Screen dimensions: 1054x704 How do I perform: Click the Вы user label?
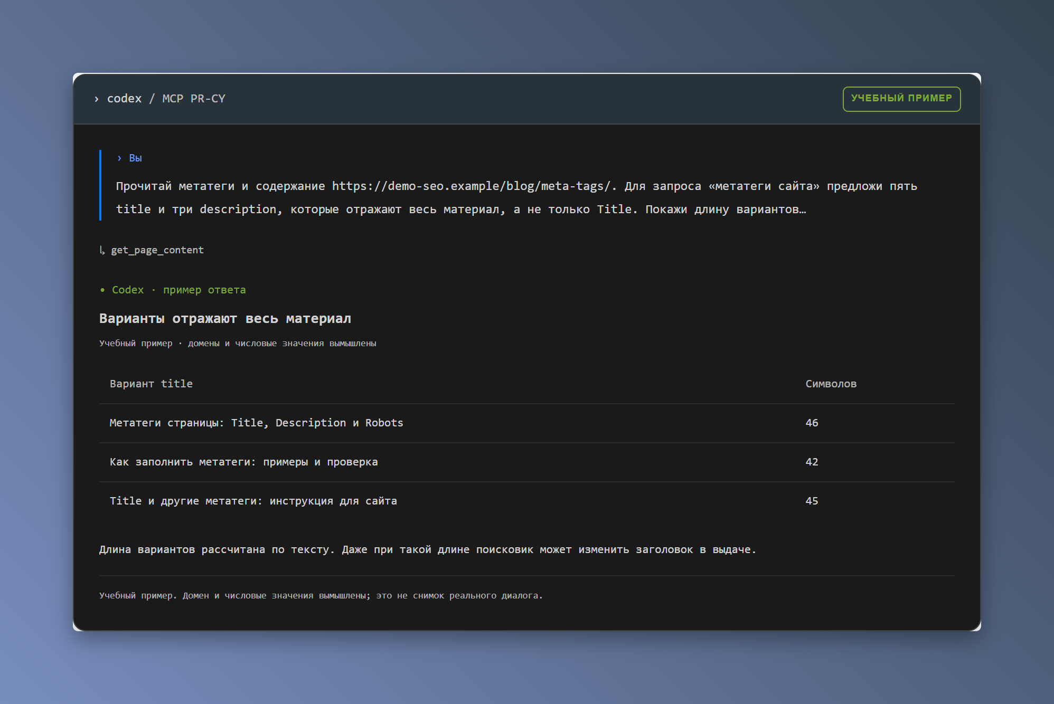click(x=135, y=158)
